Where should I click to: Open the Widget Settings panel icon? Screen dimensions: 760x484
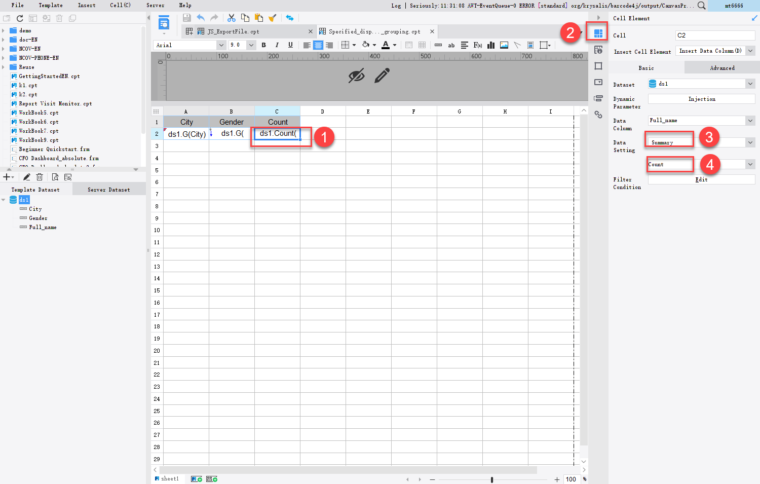pos(598,82)
